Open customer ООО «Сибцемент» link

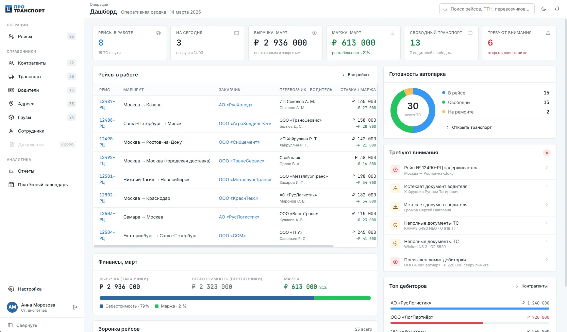[x=239, y=142]
